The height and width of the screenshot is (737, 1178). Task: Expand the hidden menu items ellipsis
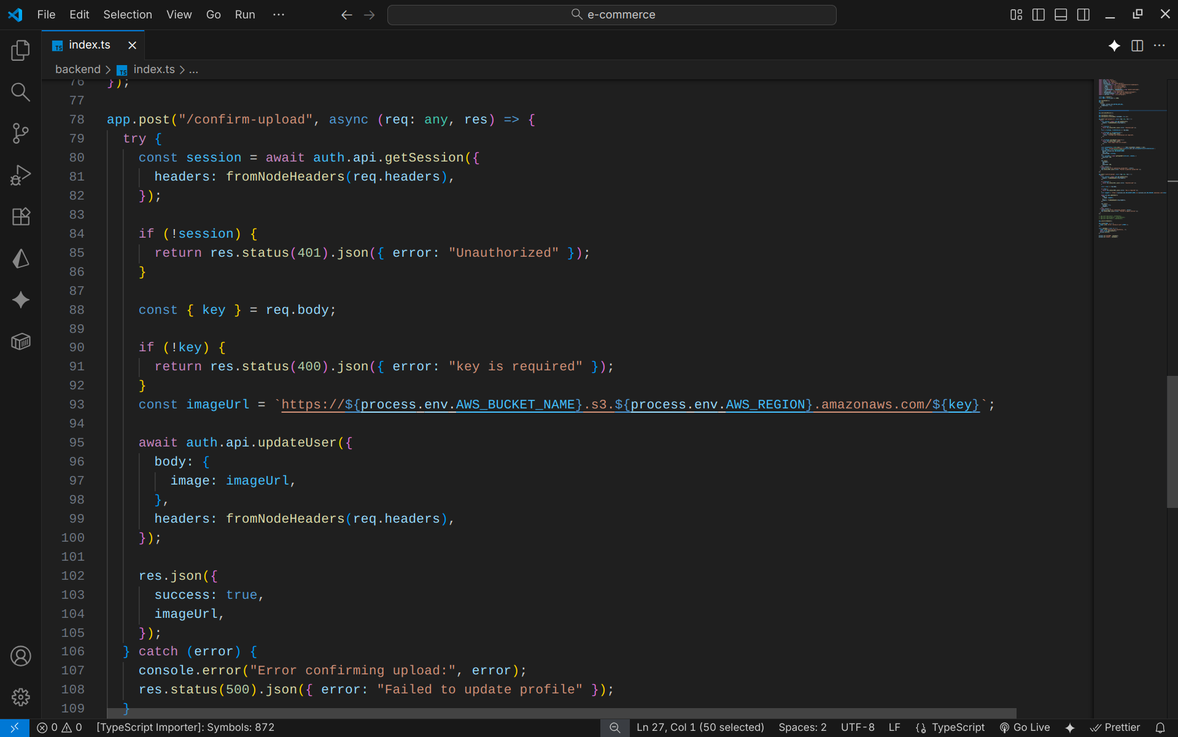tap(278, 15)
